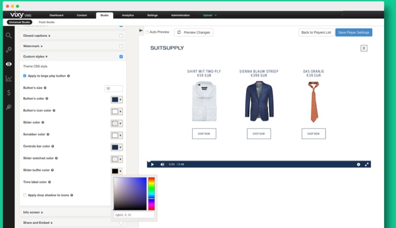Viewport: 396px width, 228px height.
Task: Expand the Closed captions section
Action: tap(37, 35)
